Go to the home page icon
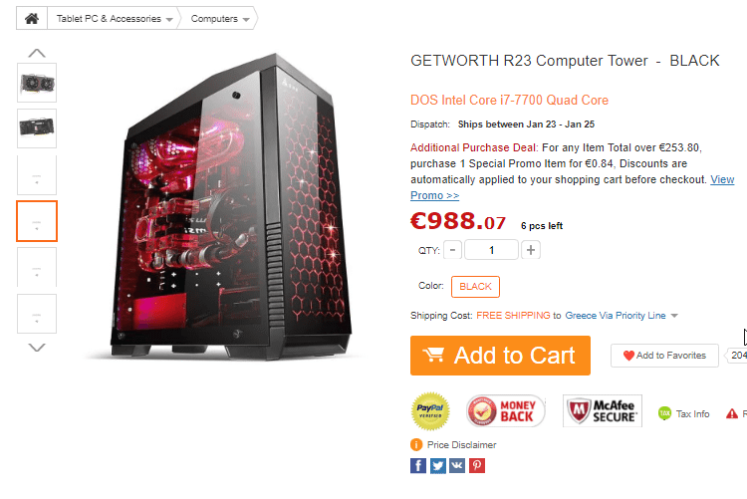 click(x=32, y=19)
